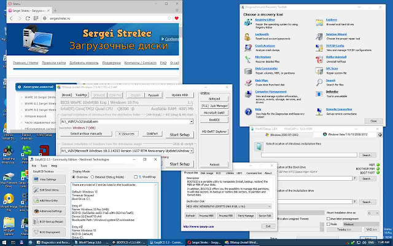Click the BootICE utility button in 78Setup

(214, 120)
